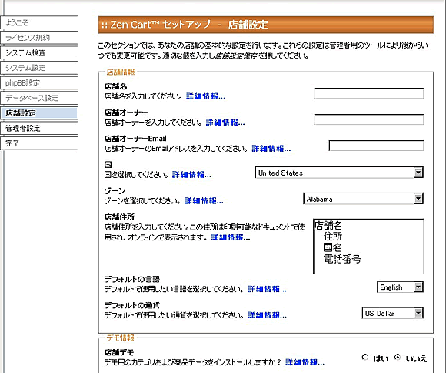446x373 pixels.
Task: Go to システム検査 step
Action: 39,52
